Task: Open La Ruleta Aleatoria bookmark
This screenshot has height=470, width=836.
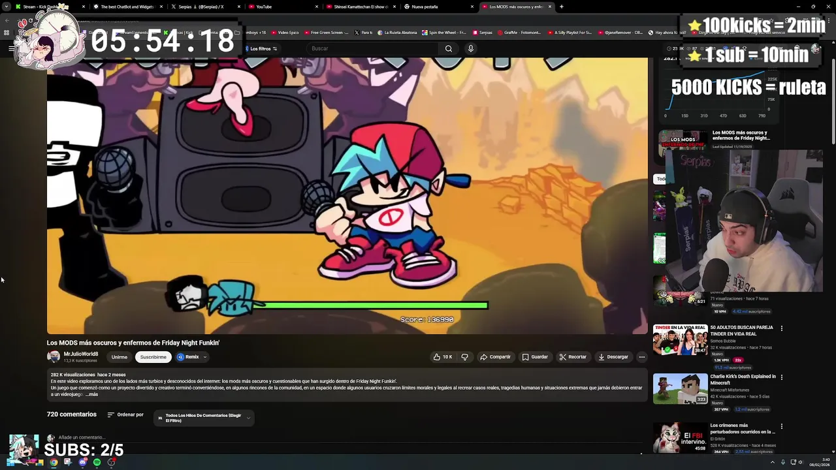Action: [x=398, y=32]
